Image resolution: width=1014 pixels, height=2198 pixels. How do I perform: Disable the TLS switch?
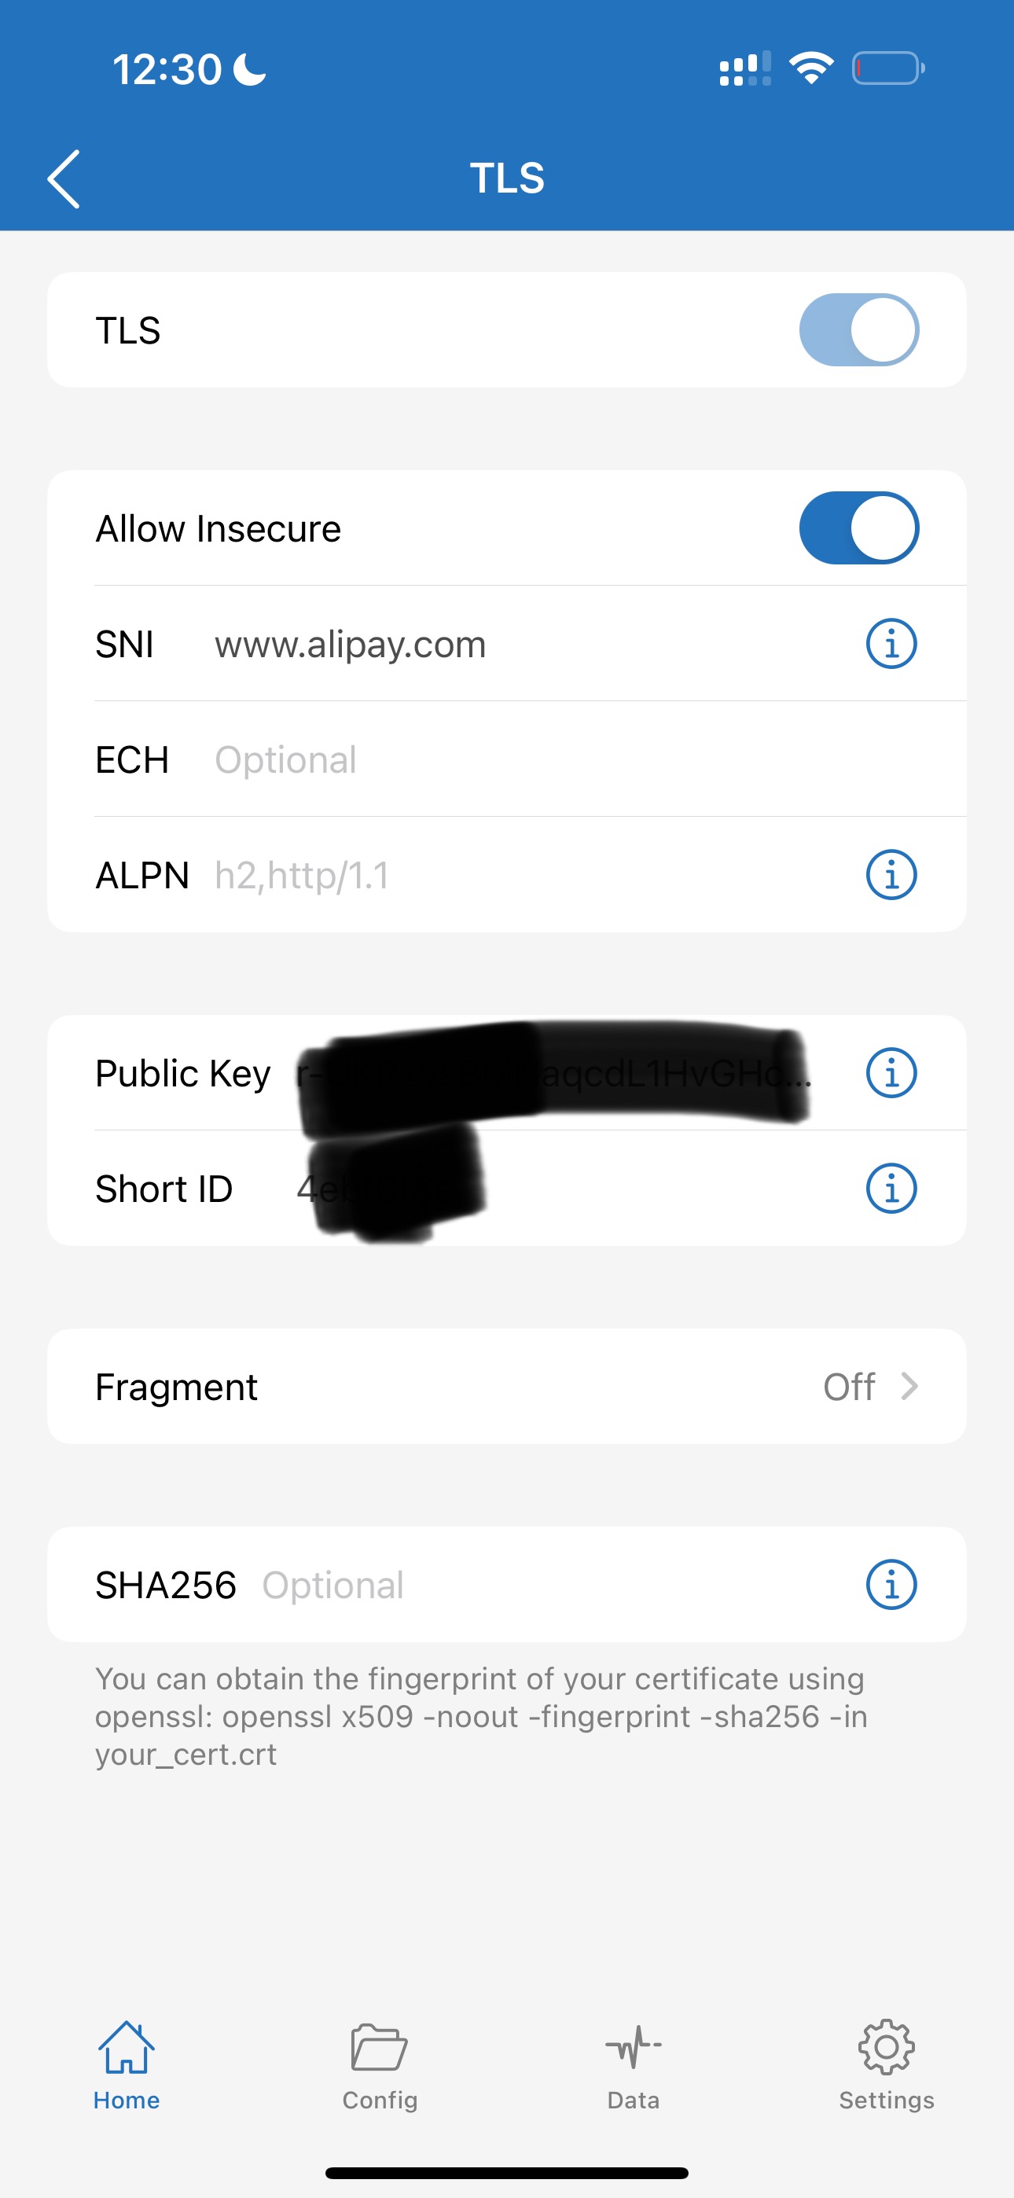(x=858, y=330)
